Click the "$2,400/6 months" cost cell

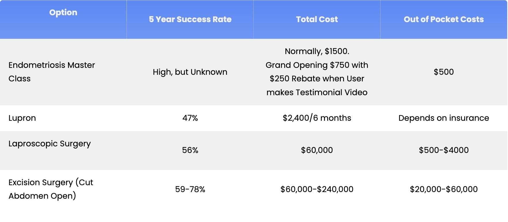point(317,118)
